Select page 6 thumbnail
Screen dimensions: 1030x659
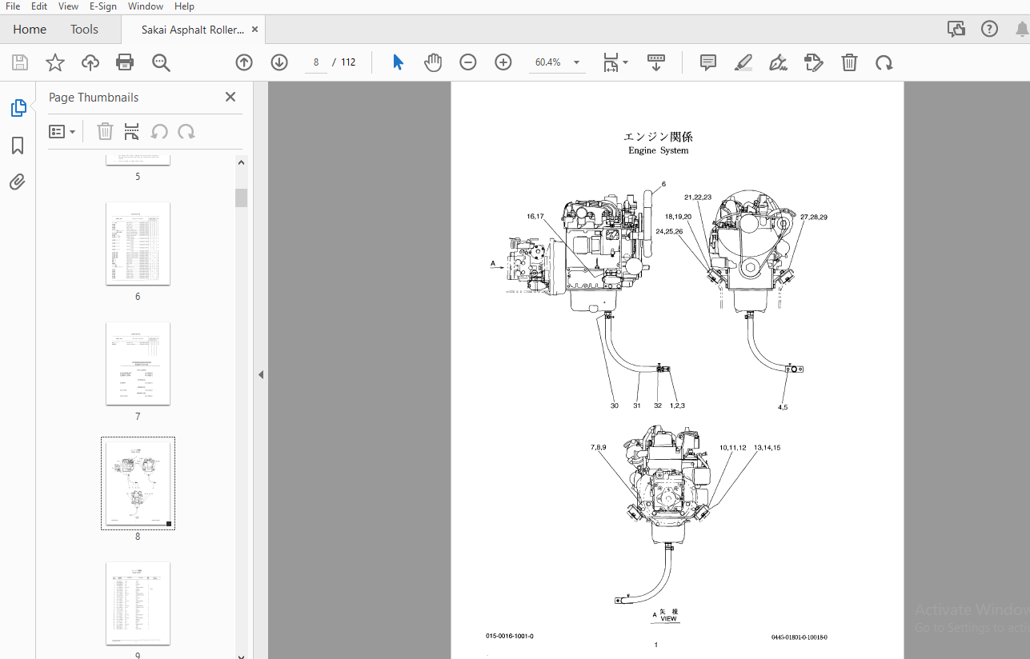[x=138, y=243]
